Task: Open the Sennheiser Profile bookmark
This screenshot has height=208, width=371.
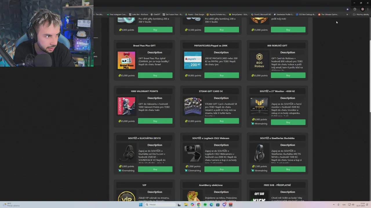Action: tap(283, 14)
